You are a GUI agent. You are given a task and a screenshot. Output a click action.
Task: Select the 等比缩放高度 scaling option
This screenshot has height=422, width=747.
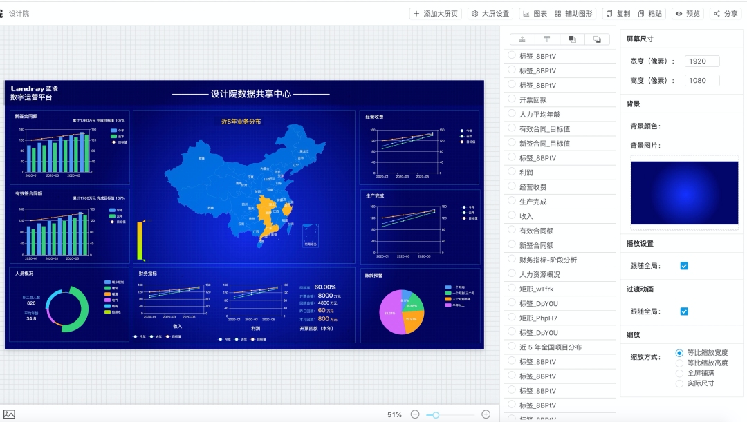click(679, 363)
